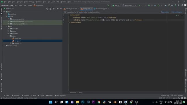Open Windows taskbar search
Viewport: 187px width, 105px height.
tap(56, 102)
